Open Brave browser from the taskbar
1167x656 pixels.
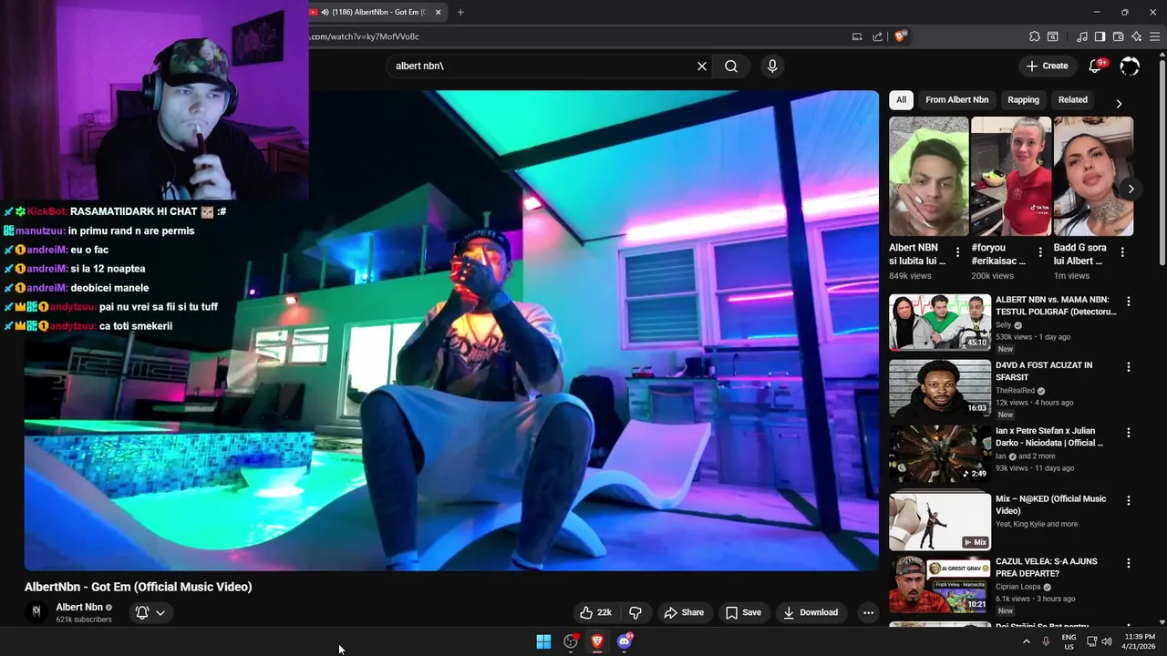click(597, 641)
